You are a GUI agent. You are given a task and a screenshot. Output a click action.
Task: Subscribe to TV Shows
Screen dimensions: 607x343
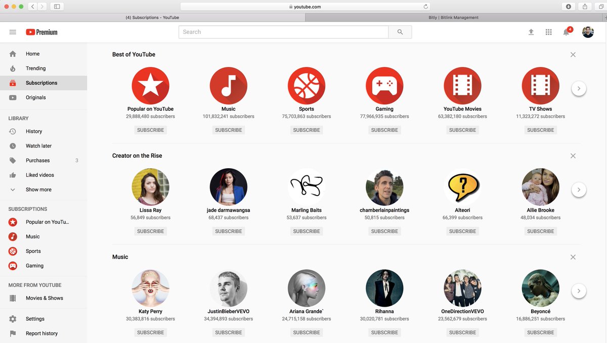(x=541, y=130)
